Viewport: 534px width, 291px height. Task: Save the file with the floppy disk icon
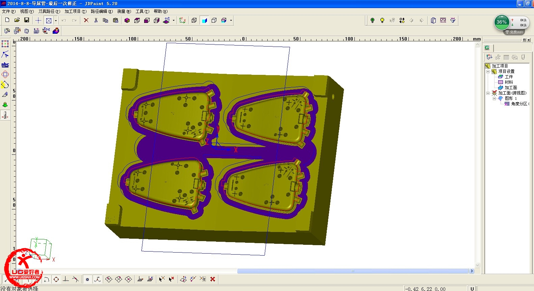pyautogui.click(x=27, y=20)
